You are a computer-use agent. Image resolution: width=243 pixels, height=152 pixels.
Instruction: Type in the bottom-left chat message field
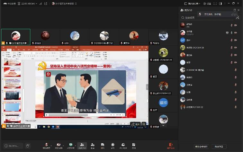click(x=13, y=146)
